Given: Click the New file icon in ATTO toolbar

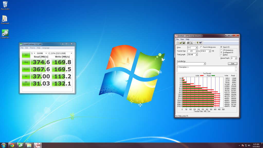Looking at the screenshot, I should (177, 43).
